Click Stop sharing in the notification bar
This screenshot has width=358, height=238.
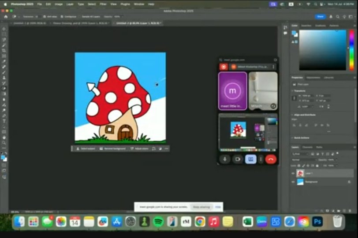click(201, 207)
